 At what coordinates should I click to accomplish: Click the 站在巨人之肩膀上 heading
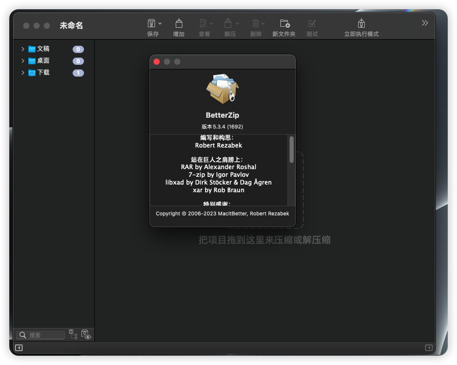coord(217,160)
